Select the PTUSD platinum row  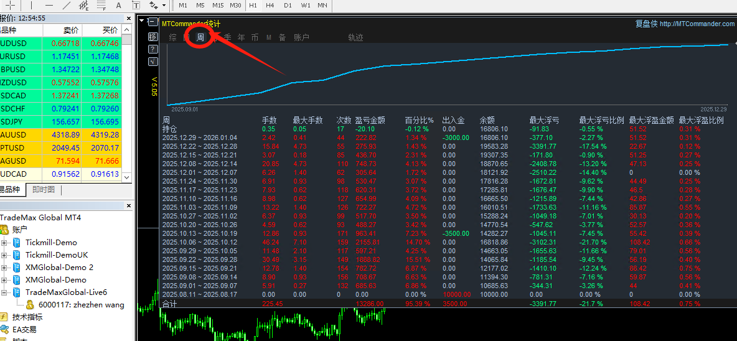(x=60, y=147)
